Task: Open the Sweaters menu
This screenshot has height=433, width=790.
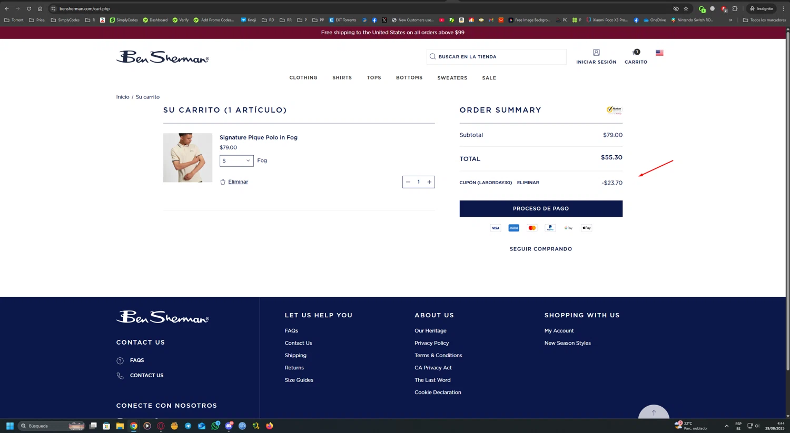Action: coord(452,78)
